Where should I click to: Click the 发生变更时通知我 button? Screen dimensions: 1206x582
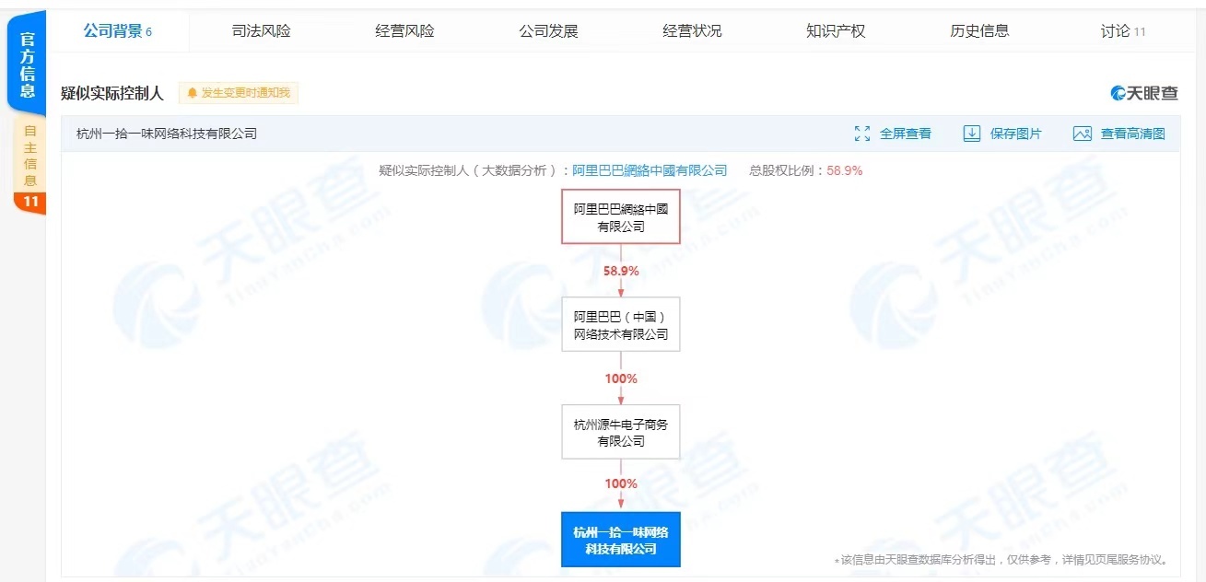click(239, 93)
